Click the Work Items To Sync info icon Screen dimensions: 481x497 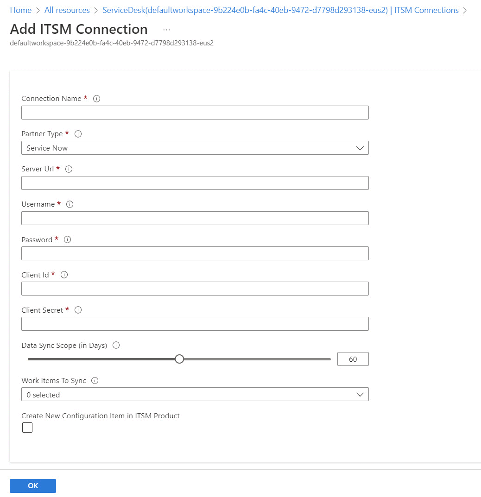click(x=95, y=380)
